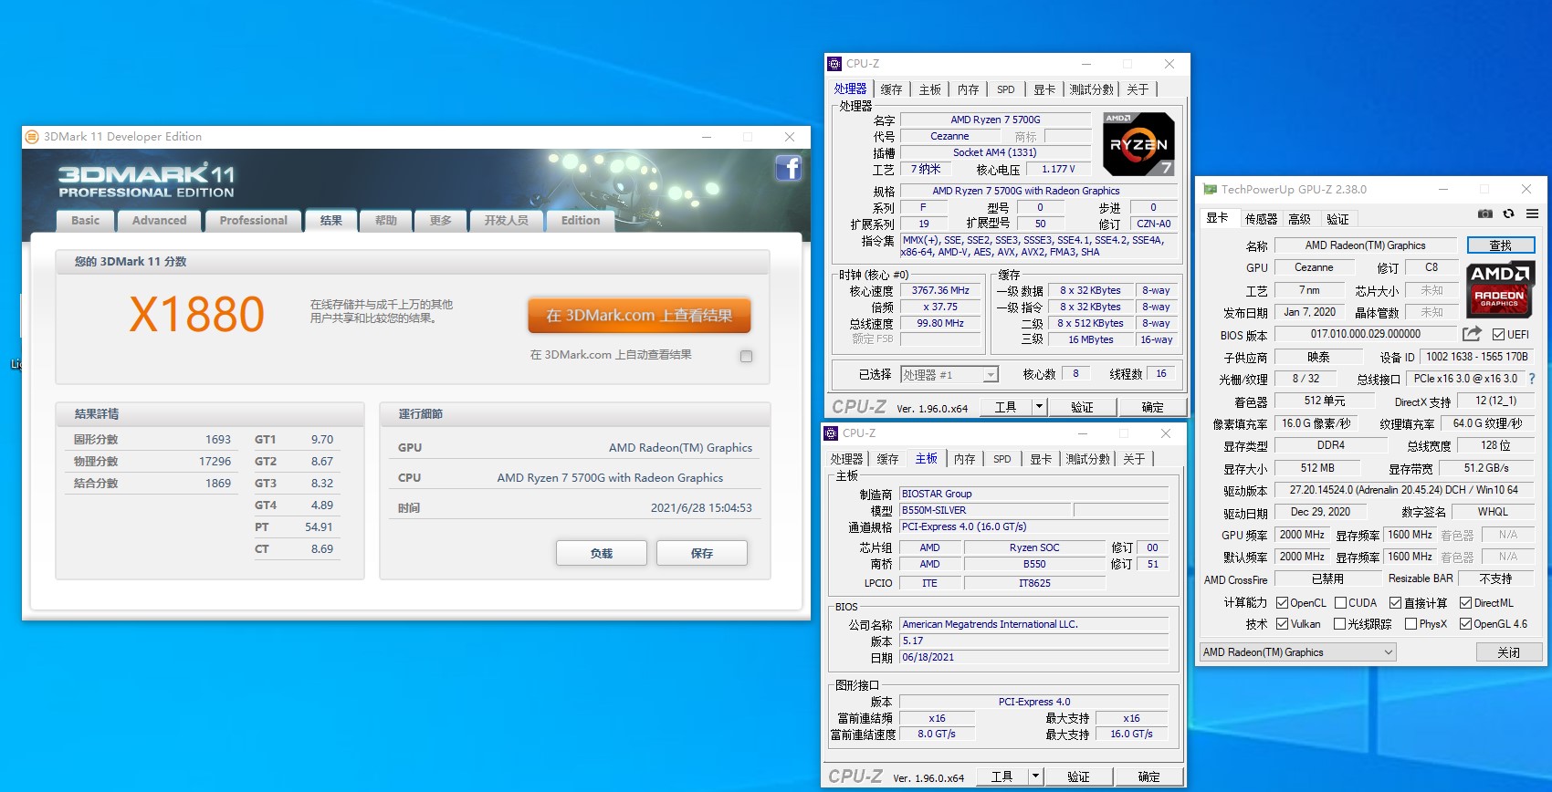
Task: Switch to the Advanced tab in 3DMark 11
Action: pyautogui.click(x=159, y=221)
